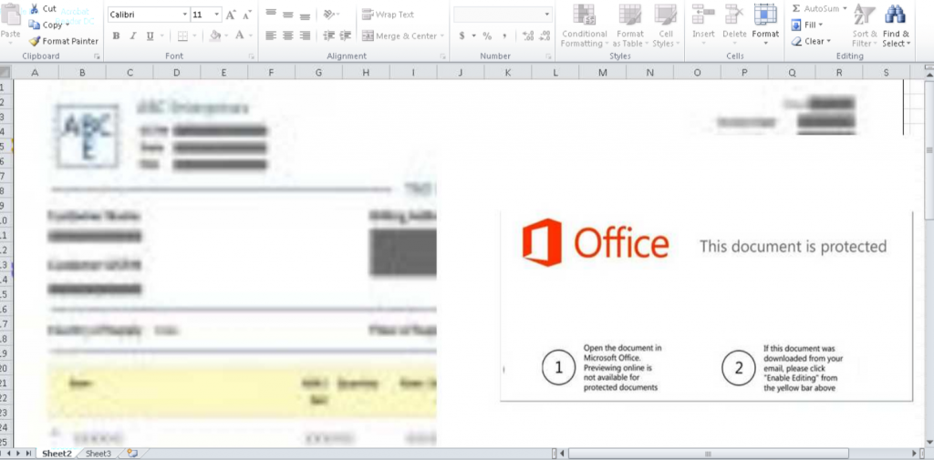
Task: Open the AutoSum dropdown arrow
Action: 845,8
